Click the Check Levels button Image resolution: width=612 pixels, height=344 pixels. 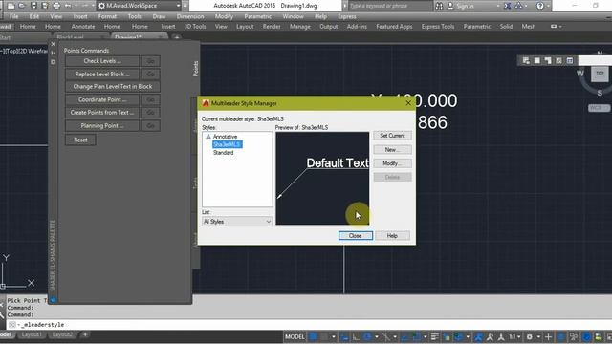tap(102, 61)
